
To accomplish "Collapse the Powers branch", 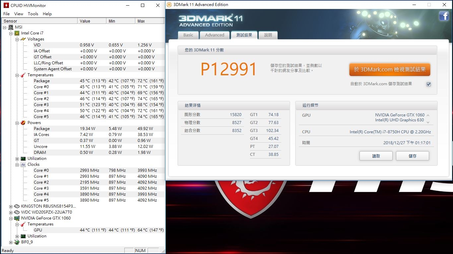I will [17, 123].
